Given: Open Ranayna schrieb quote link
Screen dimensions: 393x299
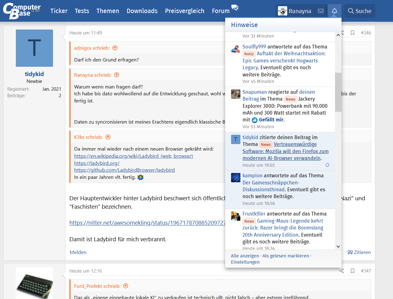Looking at the screenshot, I should click(93, 75).
